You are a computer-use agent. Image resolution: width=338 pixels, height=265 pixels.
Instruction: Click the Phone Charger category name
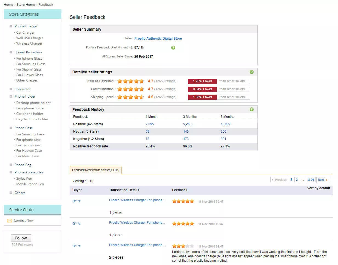coord(26,26)
